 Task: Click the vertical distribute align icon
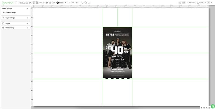pyautogui.click(x=44, y=3)
